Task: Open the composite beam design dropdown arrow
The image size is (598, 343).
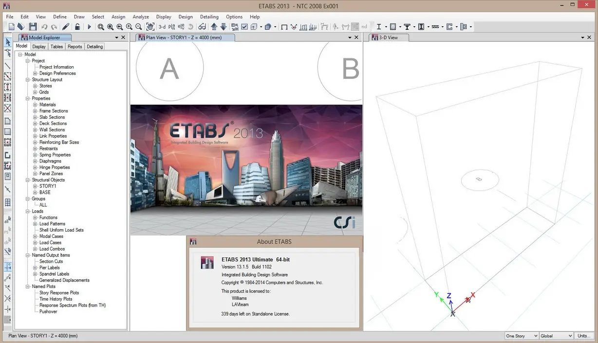Action: (414, 27)
